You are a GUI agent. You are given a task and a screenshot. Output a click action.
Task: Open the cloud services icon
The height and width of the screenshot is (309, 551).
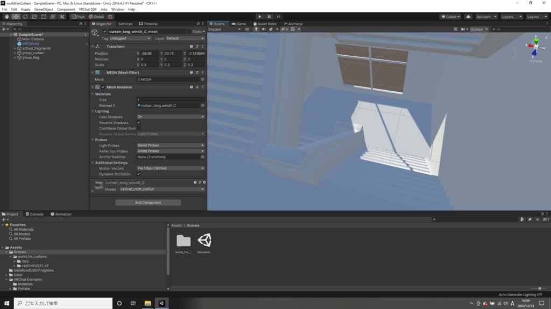(x=469, y=17)
